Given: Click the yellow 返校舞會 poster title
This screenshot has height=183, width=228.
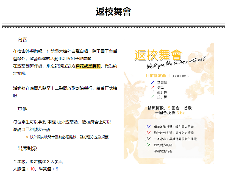Looking at the screenshot, I should [158, 55].
